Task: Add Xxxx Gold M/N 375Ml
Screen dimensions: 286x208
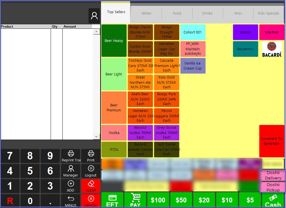Action: (x=167, y=82)
